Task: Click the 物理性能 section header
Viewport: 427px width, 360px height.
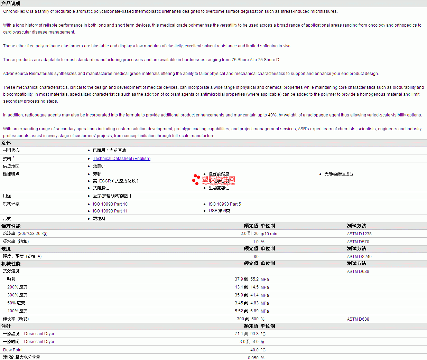Action: [11, 226]
